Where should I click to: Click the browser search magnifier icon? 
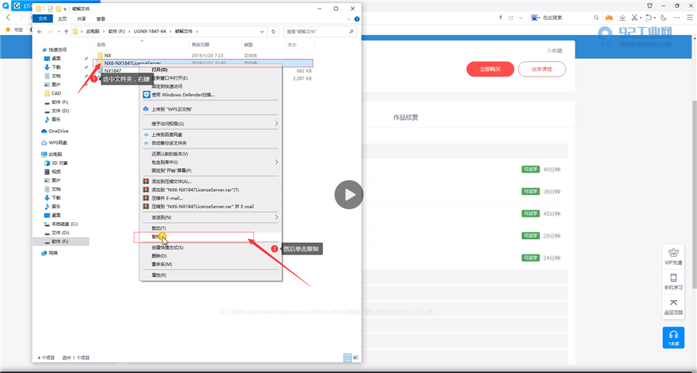point(596,18)
